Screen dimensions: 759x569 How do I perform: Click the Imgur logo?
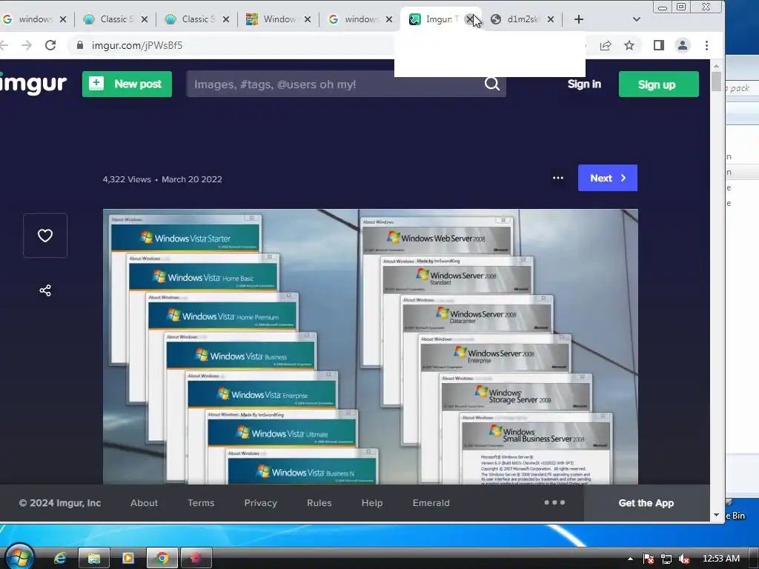pyautogui.click(x=33, y=84)
